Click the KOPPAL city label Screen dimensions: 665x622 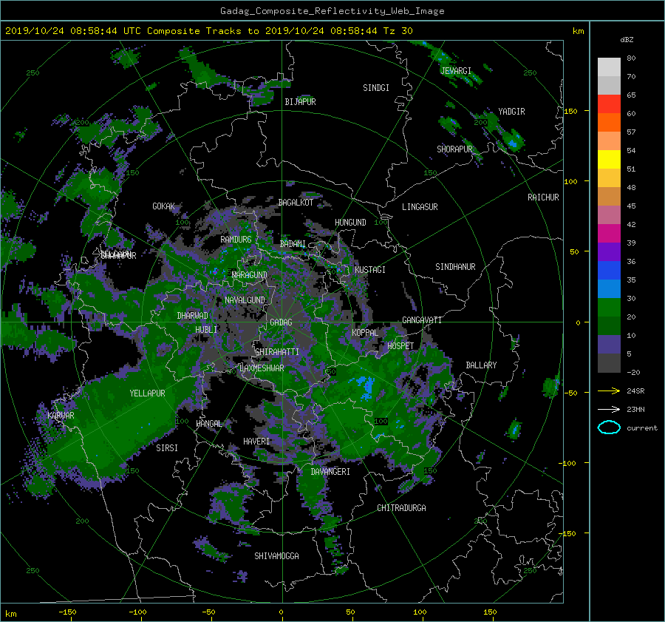(365, 333)
